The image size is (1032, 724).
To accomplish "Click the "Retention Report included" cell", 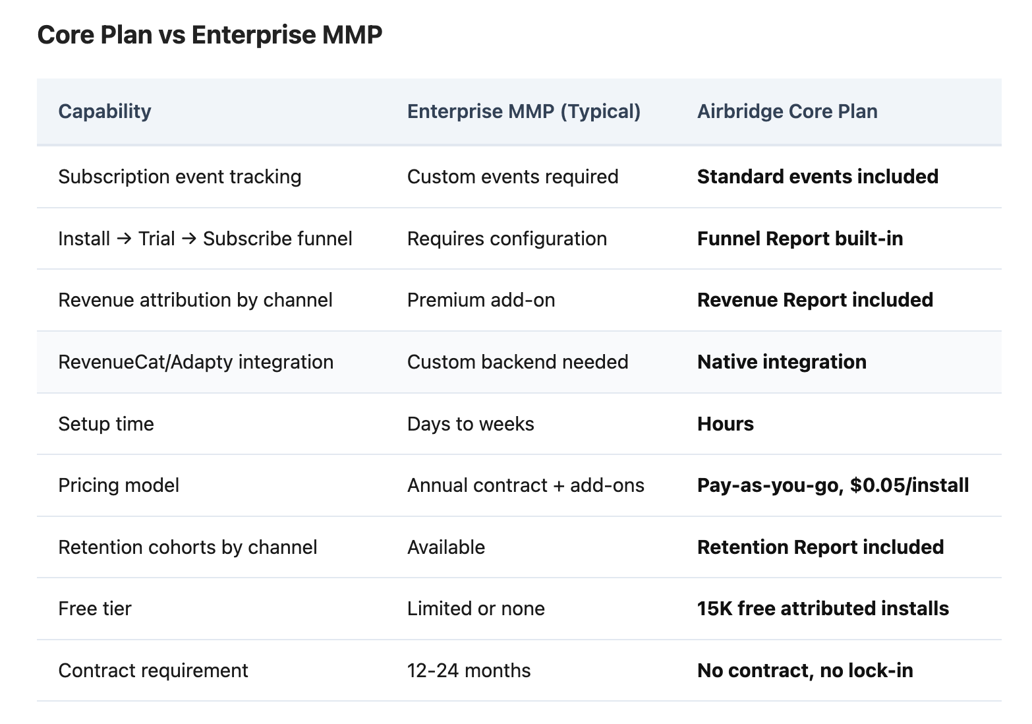I will tap(820, 547).
